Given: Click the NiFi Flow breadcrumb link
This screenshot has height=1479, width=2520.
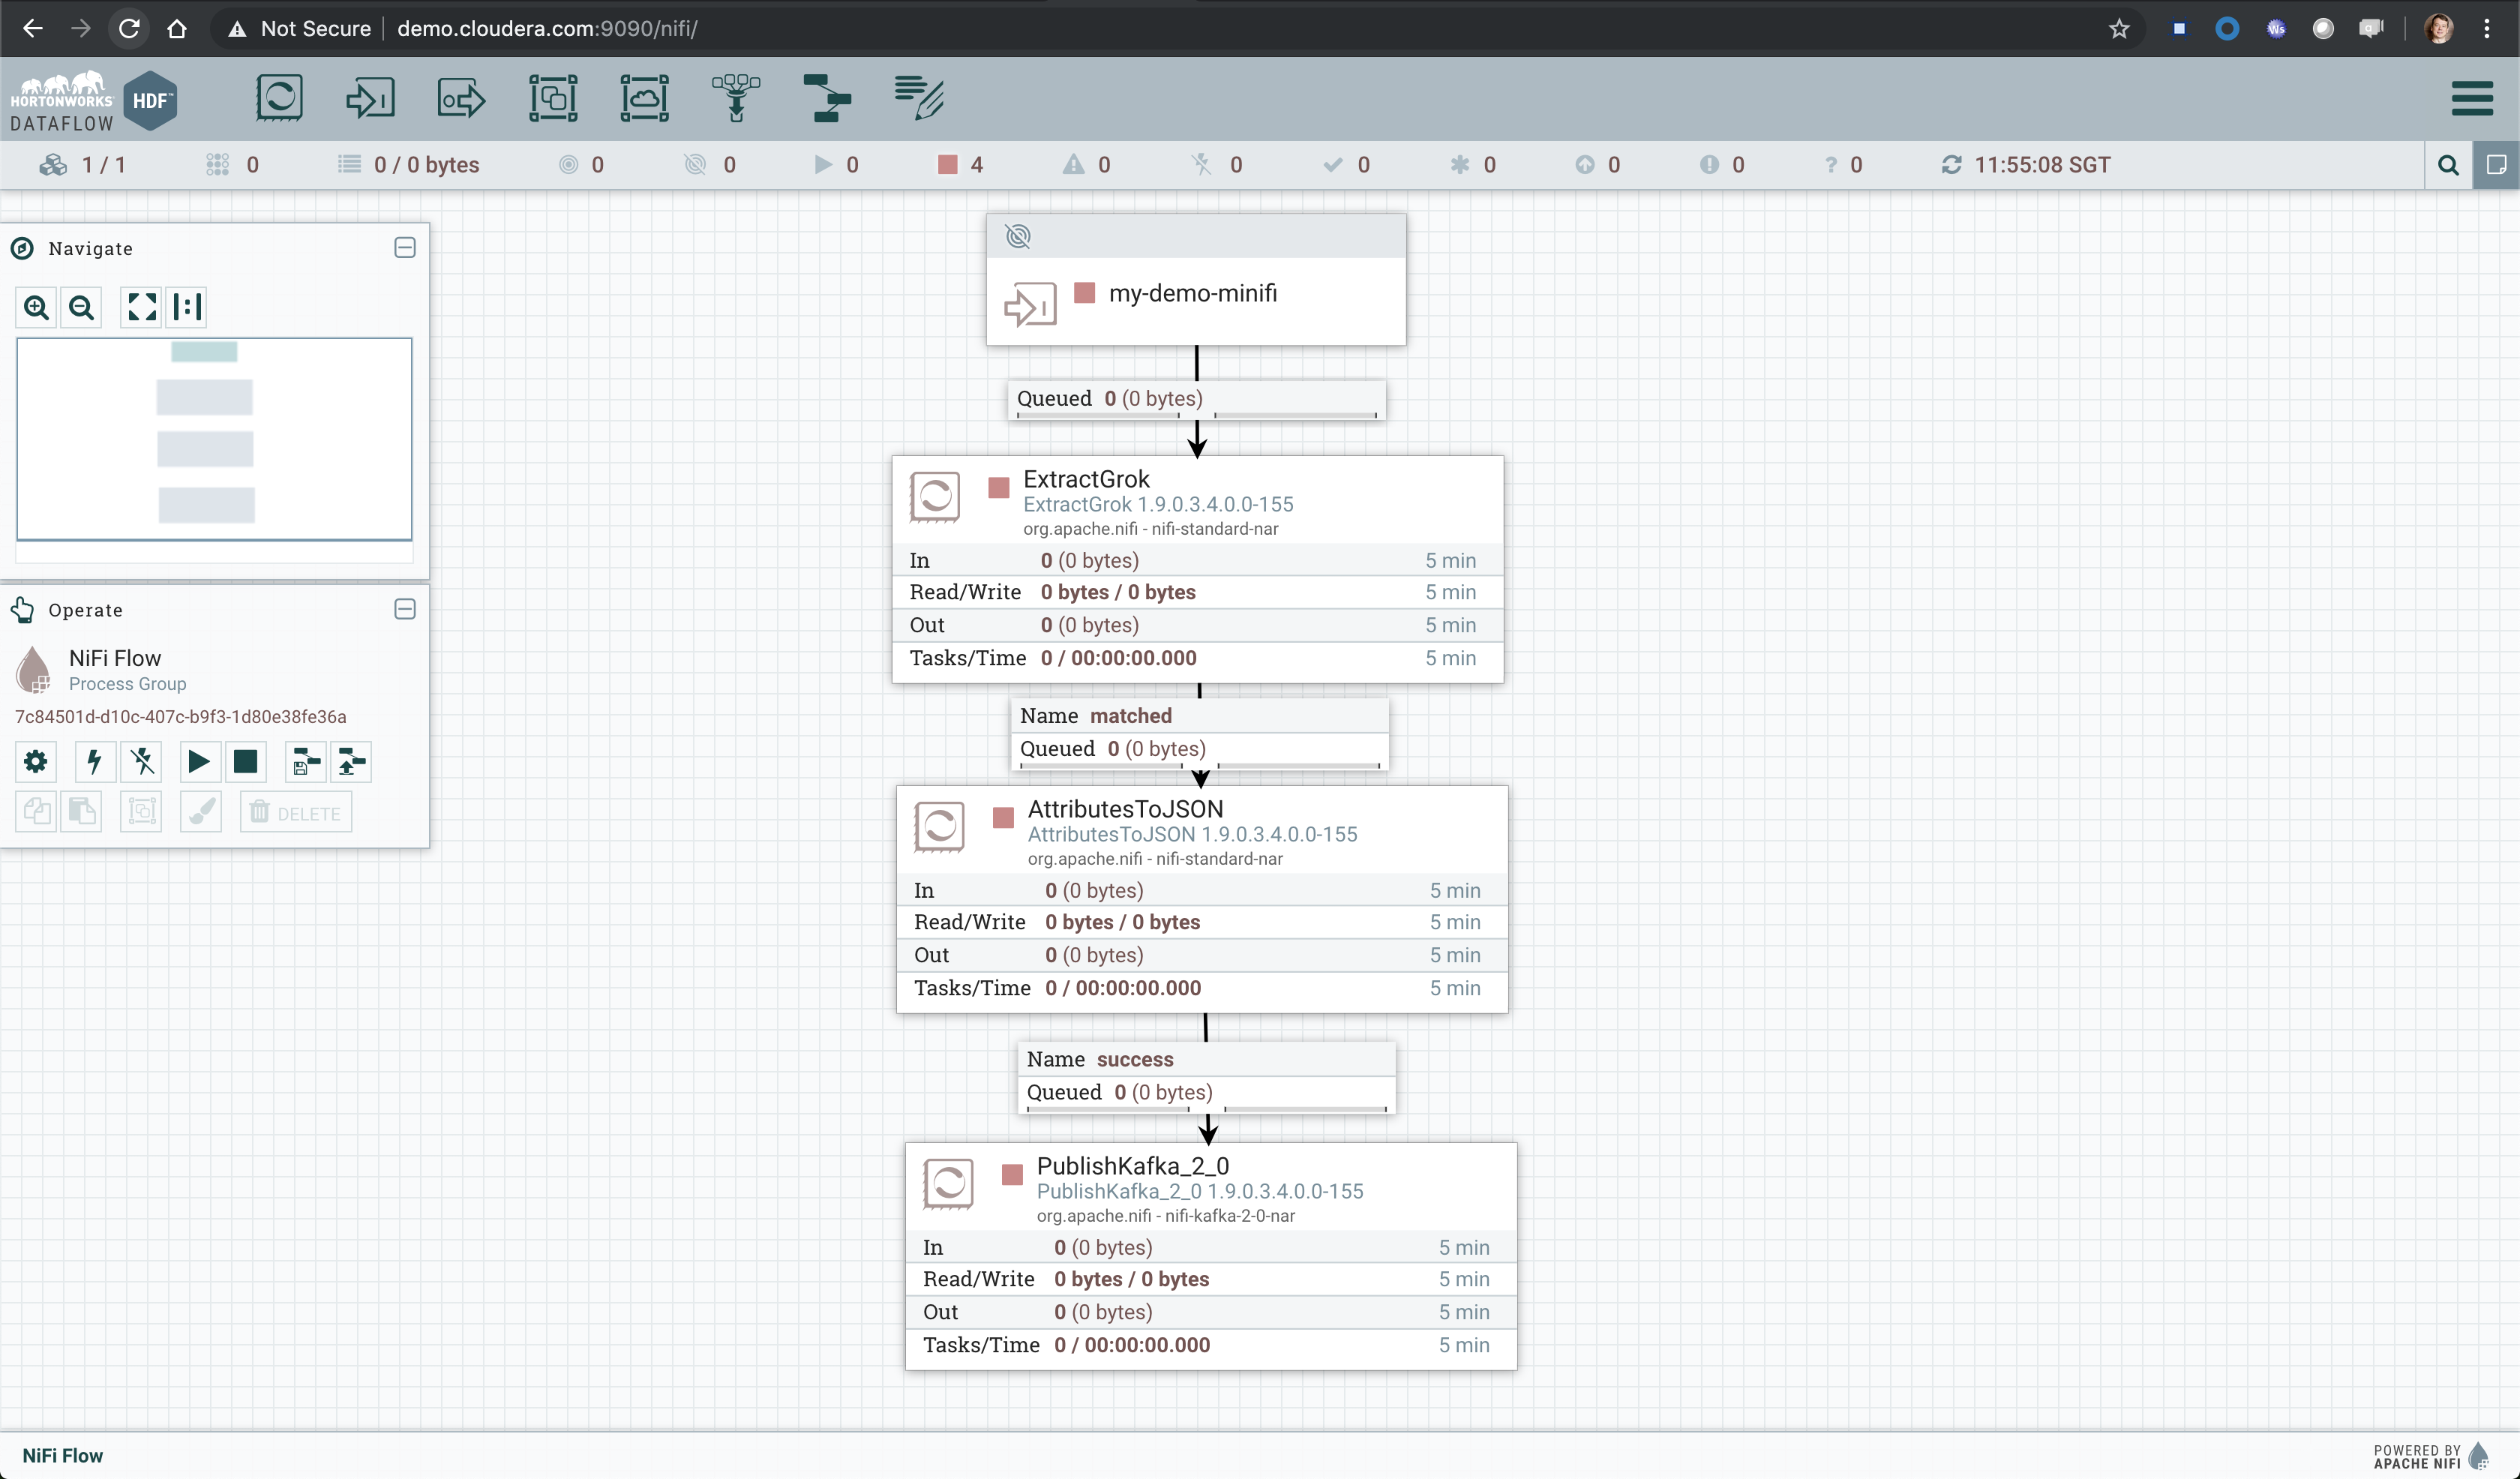Looking at the screenshot, I should pyautogui.click(x=62, y=1455).
